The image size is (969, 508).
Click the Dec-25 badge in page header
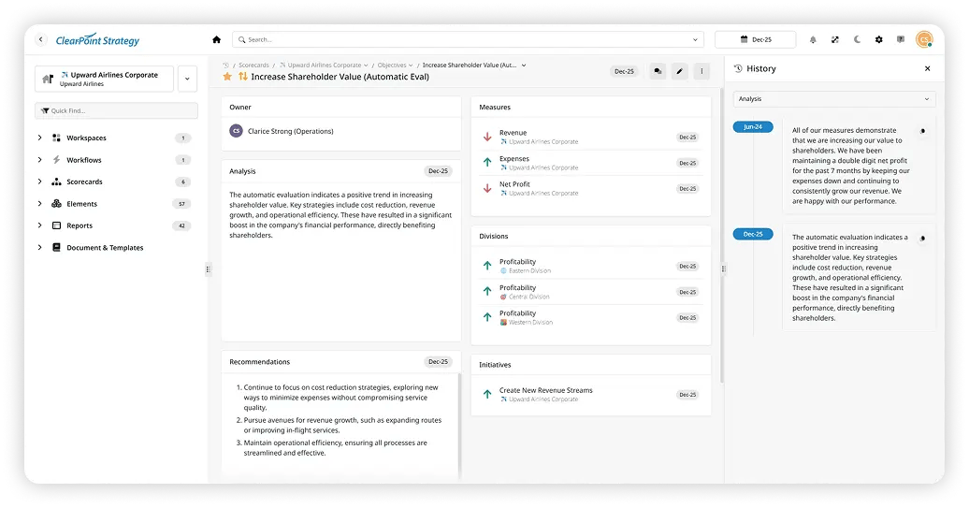(x=624, y=71)
